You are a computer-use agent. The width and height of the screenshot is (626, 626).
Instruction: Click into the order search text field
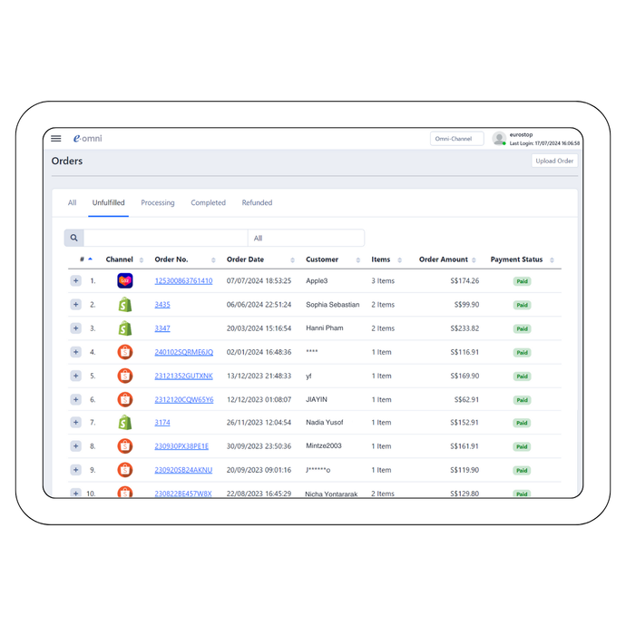click(165, 238)
